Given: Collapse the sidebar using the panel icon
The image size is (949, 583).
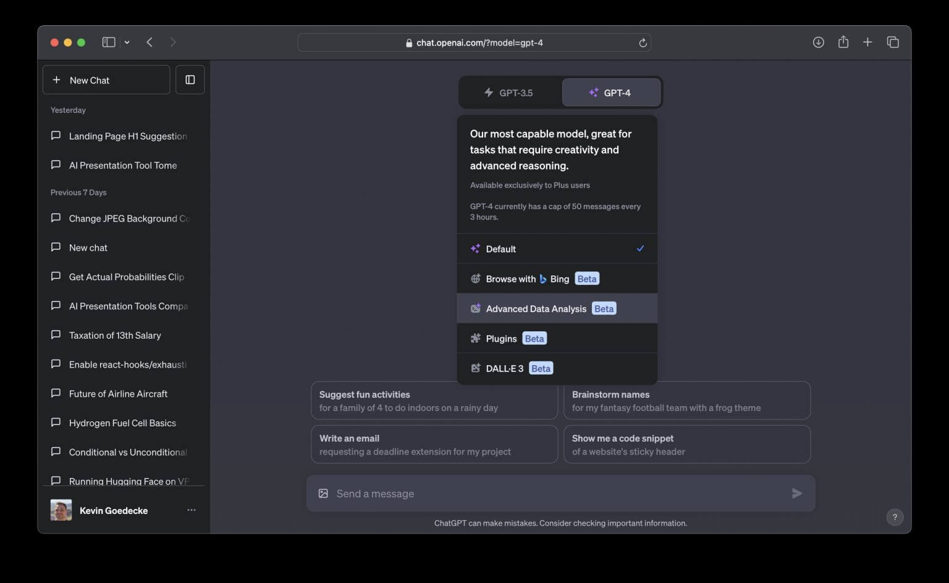Looking at the screenshot, I should [190, 79].
